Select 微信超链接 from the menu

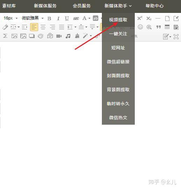pos(118,62)
